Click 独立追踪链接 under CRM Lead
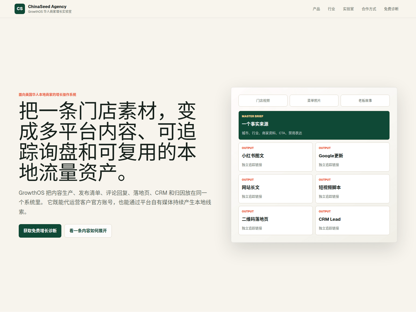 (329, 228)
